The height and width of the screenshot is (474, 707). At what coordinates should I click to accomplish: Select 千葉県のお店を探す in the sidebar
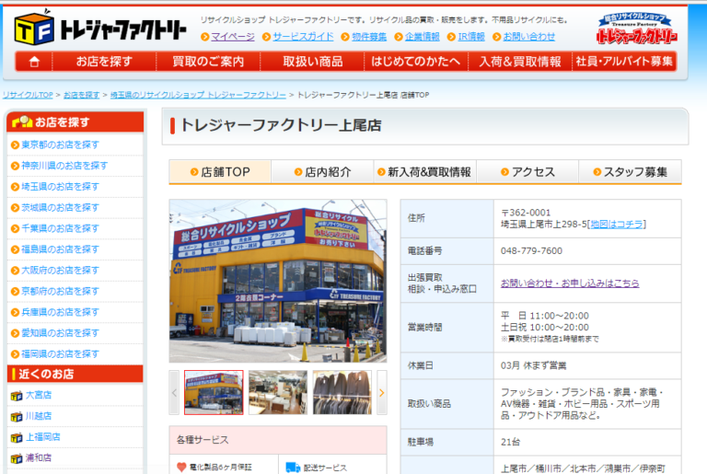pos(60,228)
